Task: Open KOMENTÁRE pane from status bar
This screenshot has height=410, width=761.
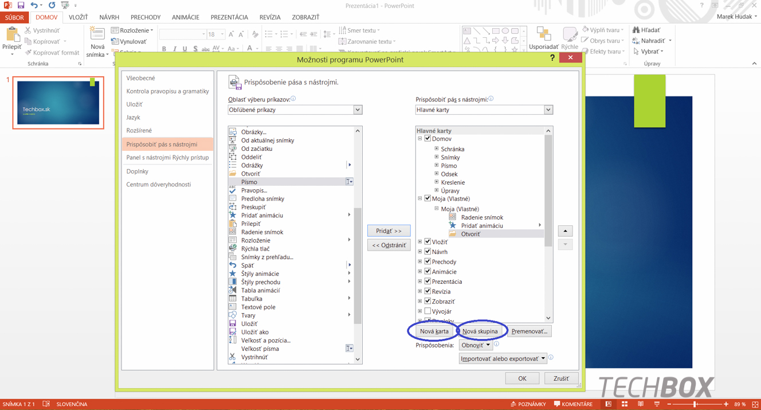Action: (x=573, y=404)
